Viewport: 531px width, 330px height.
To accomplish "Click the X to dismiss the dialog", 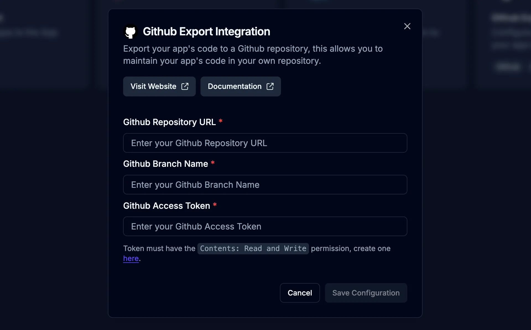I will tap(407, 26).
